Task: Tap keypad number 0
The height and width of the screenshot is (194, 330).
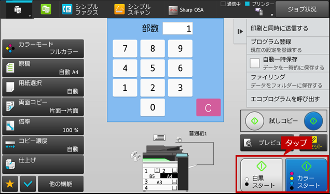Action: 153,107
